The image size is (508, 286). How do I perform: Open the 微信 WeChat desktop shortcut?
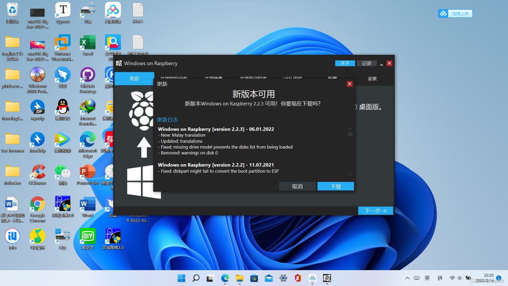(63, 175)
